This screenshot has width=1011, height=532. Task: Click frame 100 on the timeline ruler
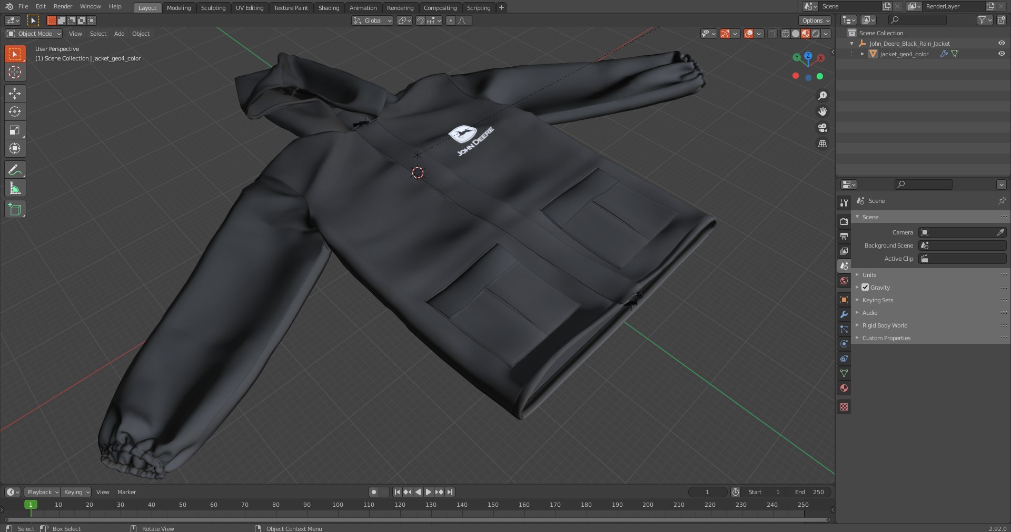tap(338, 505)
